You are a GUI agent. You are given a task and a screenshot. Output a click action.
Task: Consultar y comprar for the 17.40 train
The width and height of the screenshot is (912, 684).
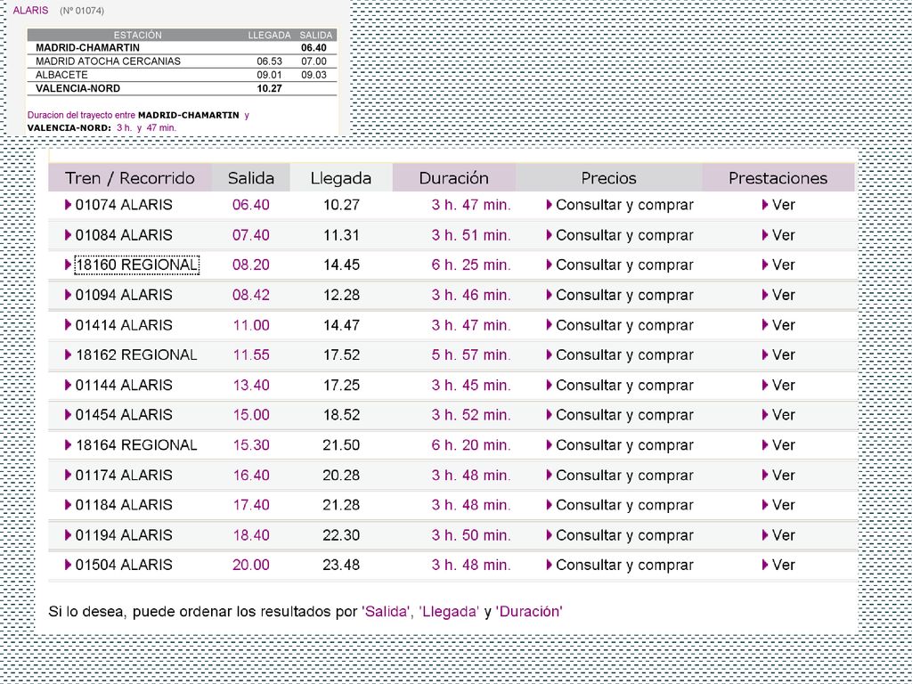click(x=624, y=505)
